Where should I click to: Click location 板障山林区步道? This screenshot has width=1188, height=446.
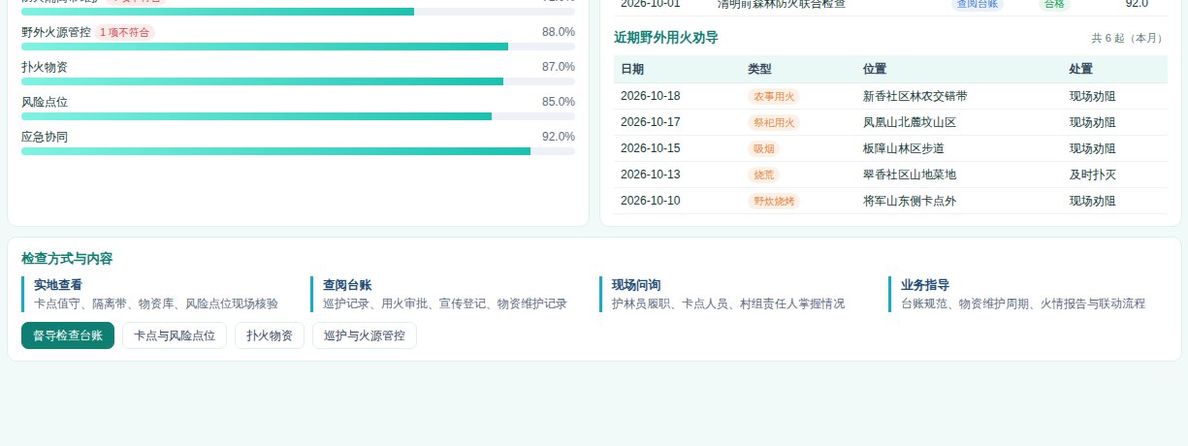(x=904, y=148)
